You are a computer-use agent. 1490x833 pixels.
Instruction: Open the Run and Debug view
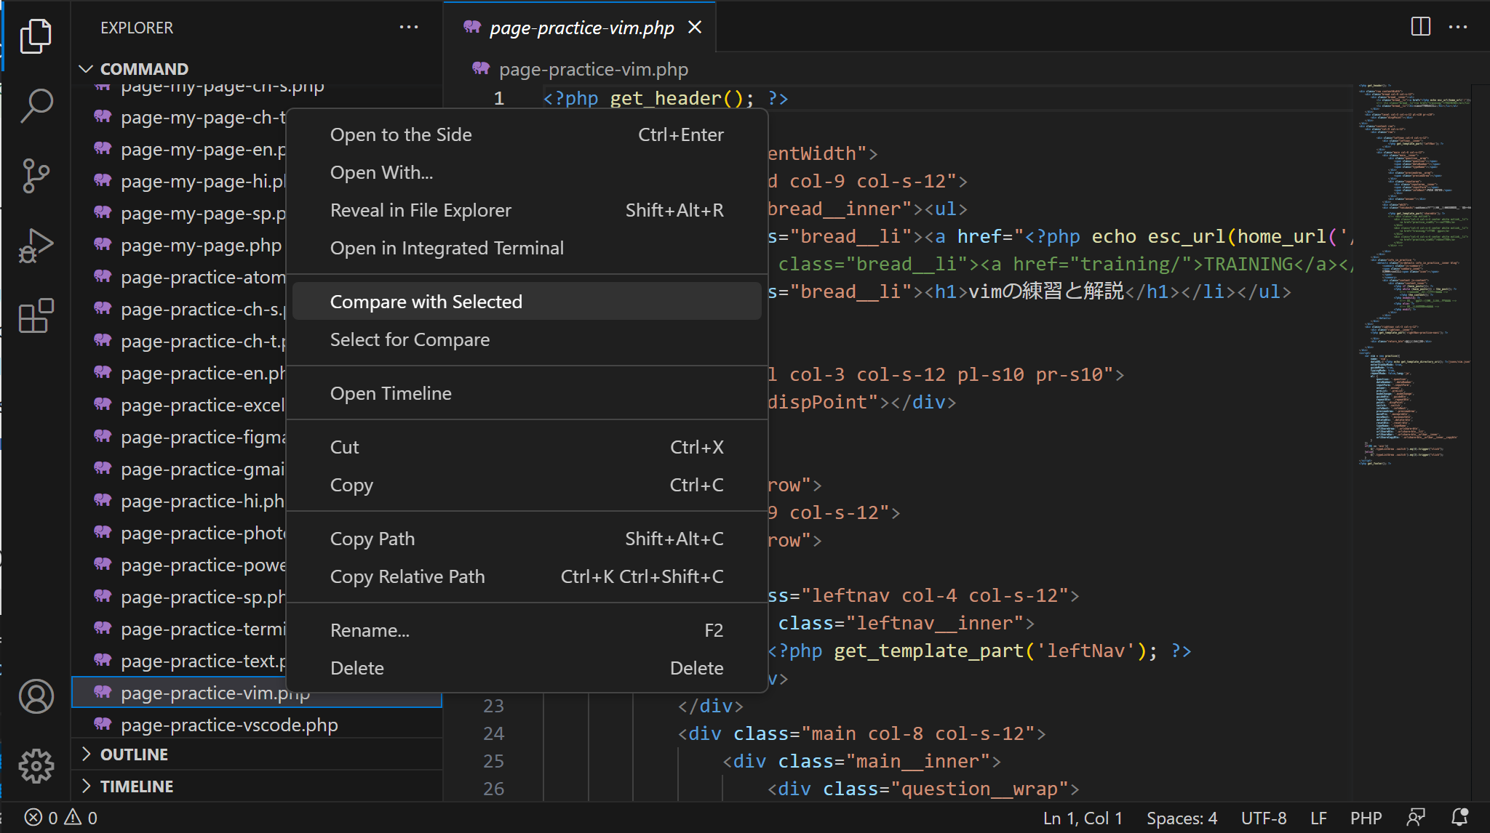[36, 246]
